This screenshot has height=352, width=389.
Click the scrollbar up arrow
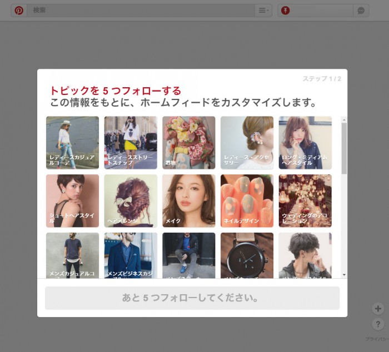(344, 120)
